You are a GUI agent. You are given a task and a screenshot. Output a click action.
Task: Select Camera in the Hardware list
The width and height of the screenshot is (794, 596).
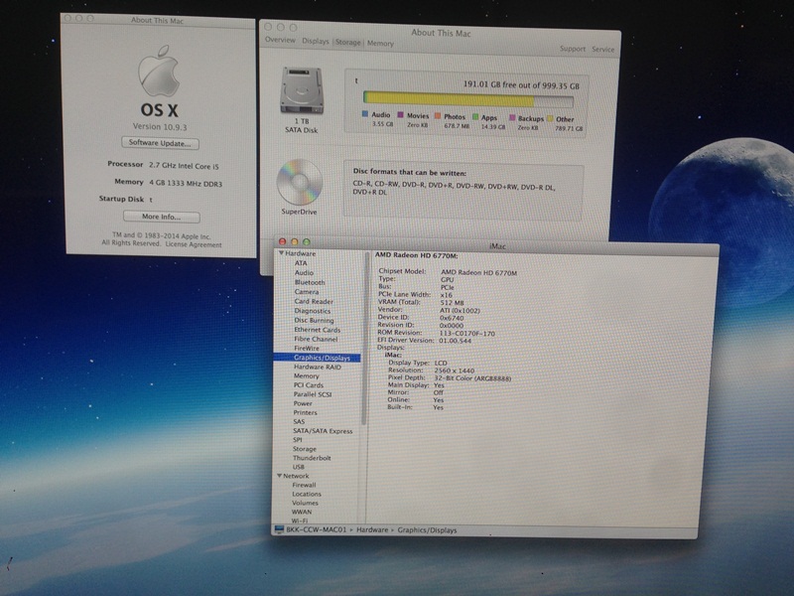(x=307, y=292)
